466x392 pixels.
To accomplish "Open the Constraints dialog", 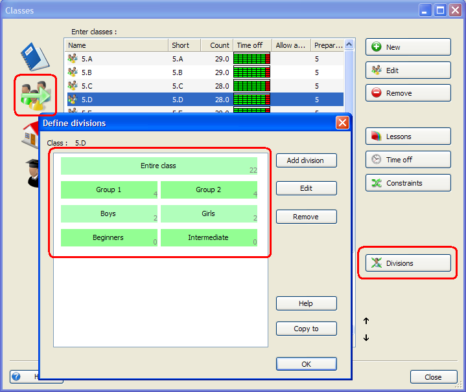I will (x=408, y=183).
